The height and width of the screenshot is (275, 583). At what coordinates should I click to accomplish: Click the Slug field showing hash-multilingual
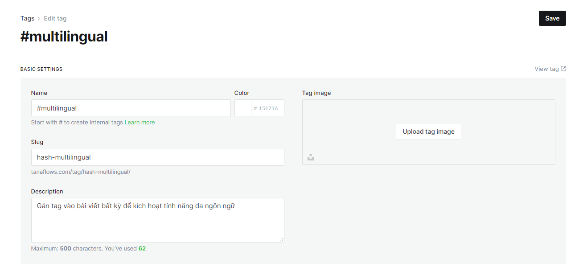click(157, 157)
